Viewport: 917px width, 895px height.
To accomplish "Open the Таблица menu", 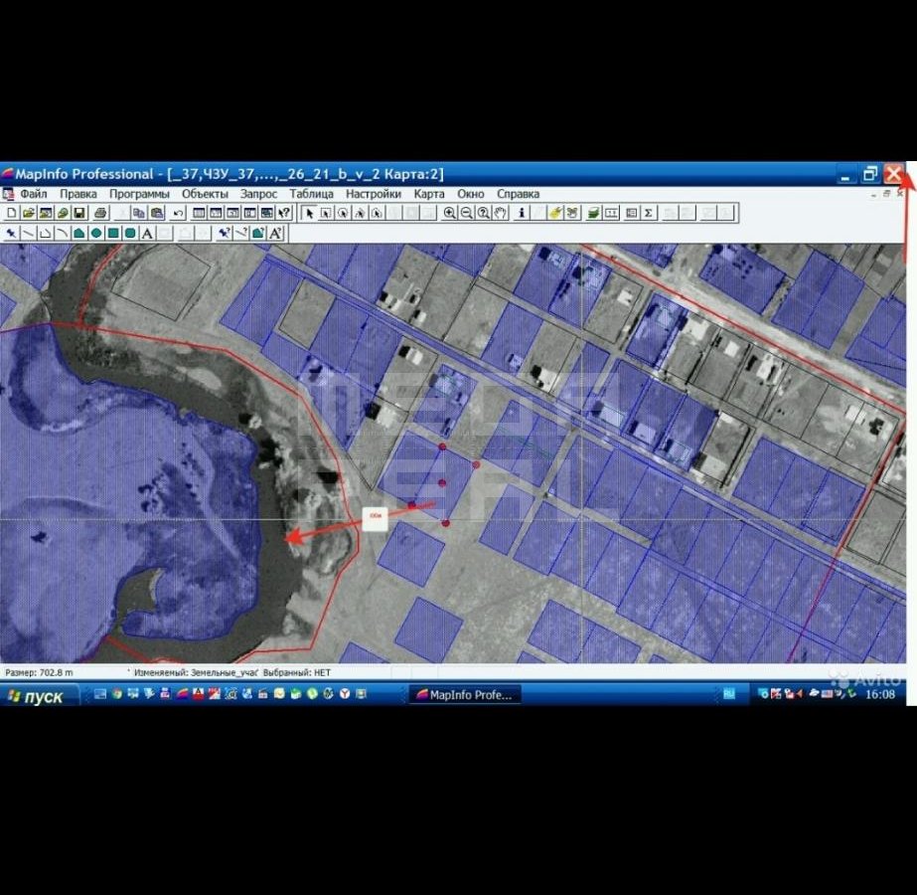I will (x=311, y=194).
